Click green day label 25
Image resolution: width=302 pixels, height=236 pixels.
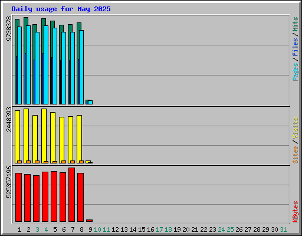[230, 230]
